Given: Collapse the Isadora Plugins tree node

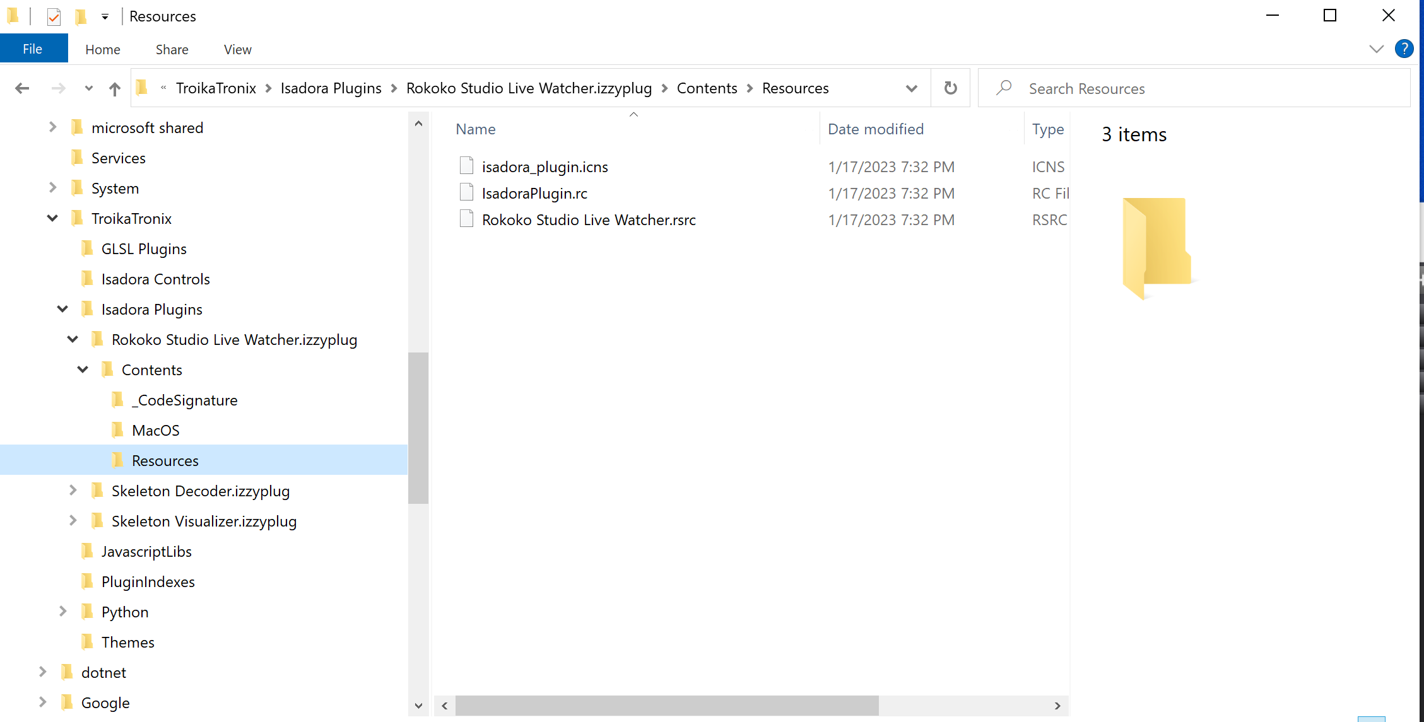Looking at the screenshot, I should [x=62, y=309].
